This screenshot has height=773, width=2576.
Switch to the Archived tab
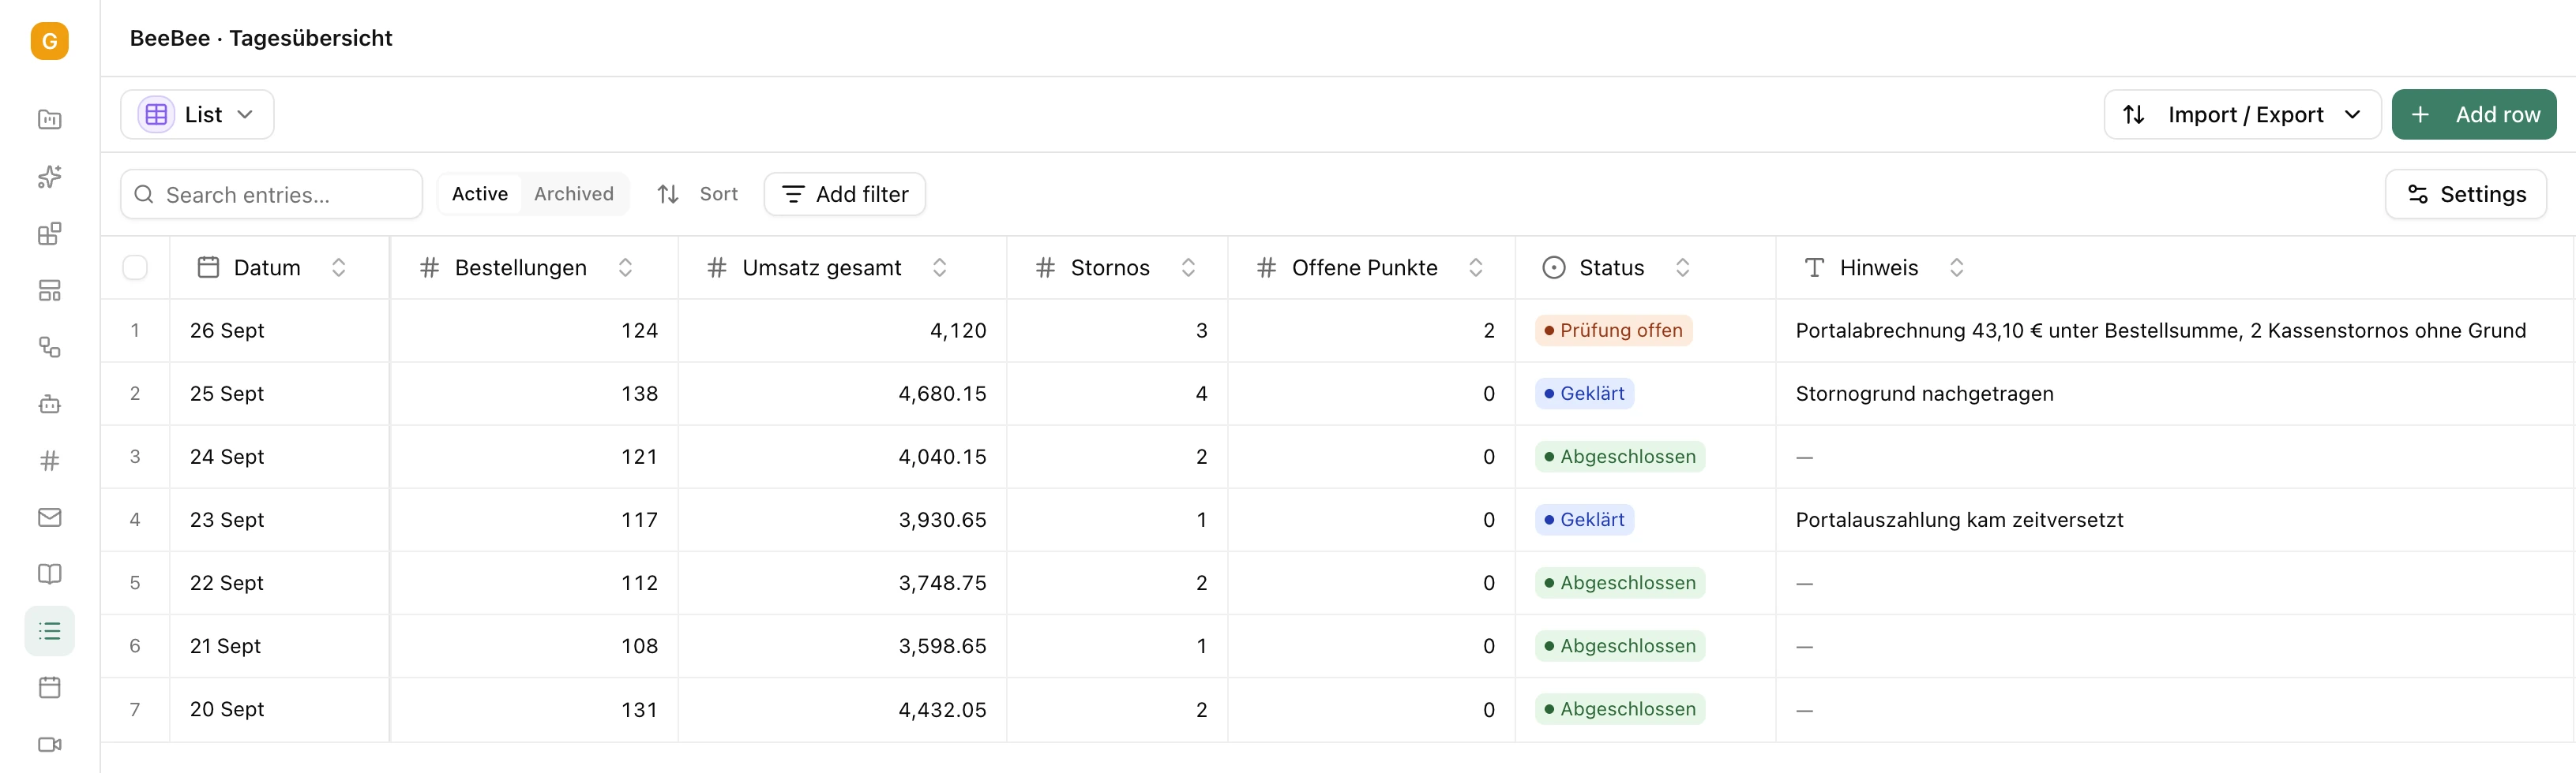(x=574, y=194)
